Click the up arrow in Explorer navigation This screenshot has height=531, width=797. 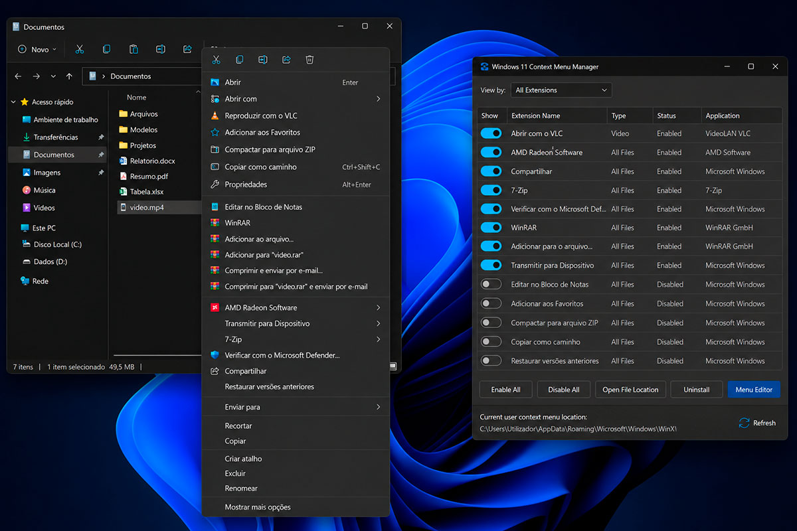69,76
